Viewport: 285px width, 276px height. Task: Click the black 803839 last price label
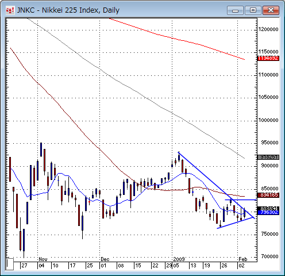[268, 208]
